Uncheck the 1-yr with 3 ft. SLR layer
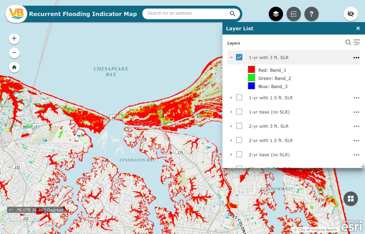Screen dimensions: 365x234 (x=239, y=57)
